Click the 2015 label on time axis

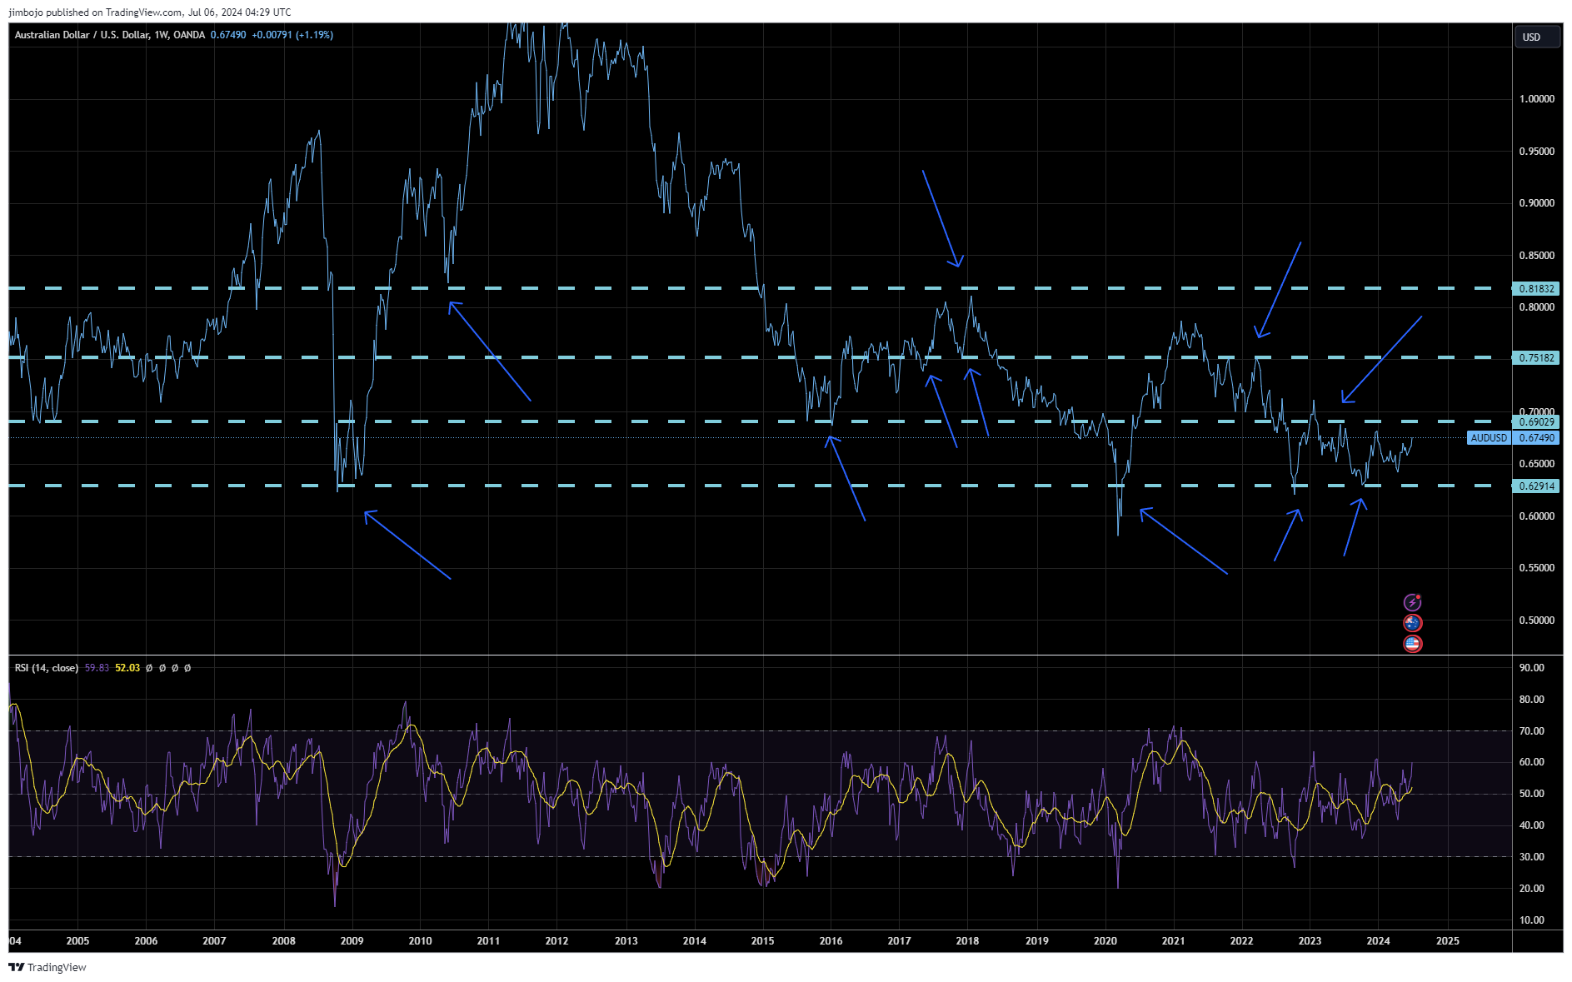[x=762, y=941]
